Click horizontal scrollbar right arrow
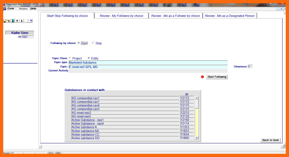289x157 pixels. point(282,147)
